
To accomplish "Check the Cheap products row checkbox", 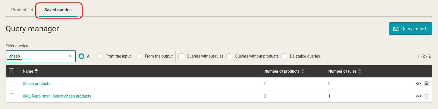I will tap(12, 84).
